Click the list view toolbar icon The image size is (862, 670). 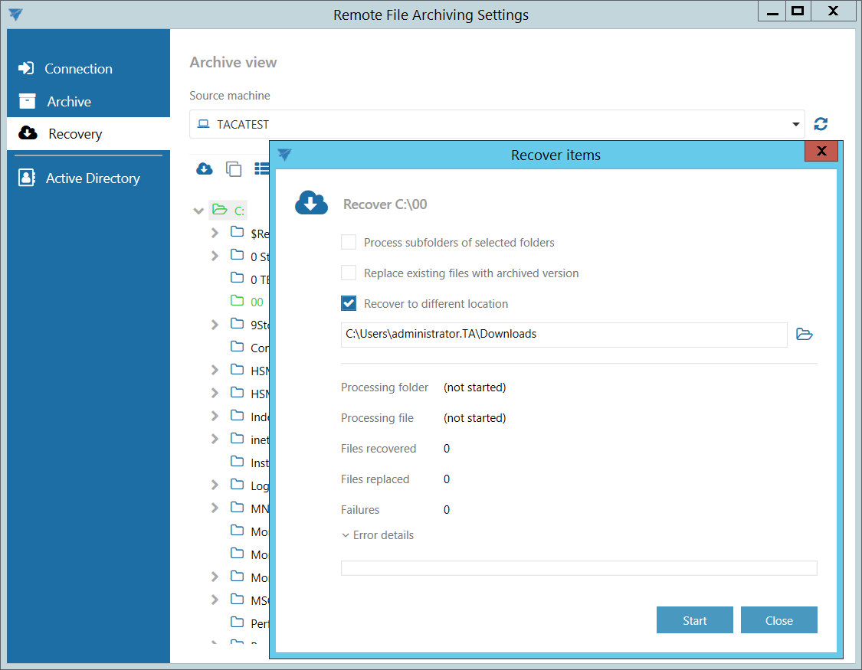coord(262,168)
